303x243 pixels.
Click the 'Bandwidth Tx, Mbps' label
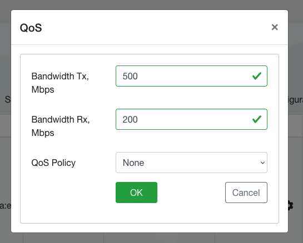coord(60,83)
